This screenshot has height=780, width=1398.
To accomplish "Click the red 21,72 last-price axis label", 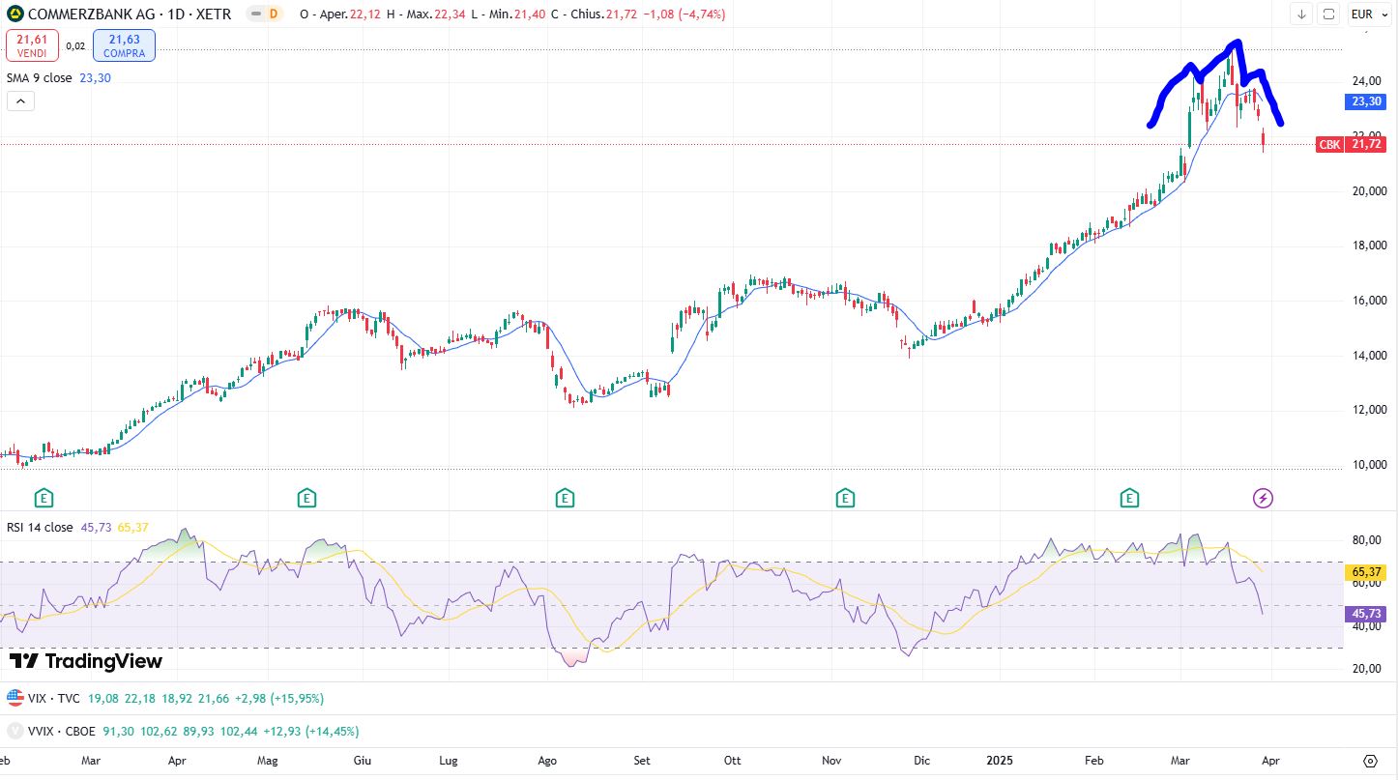I will (x=1366, y=145).
